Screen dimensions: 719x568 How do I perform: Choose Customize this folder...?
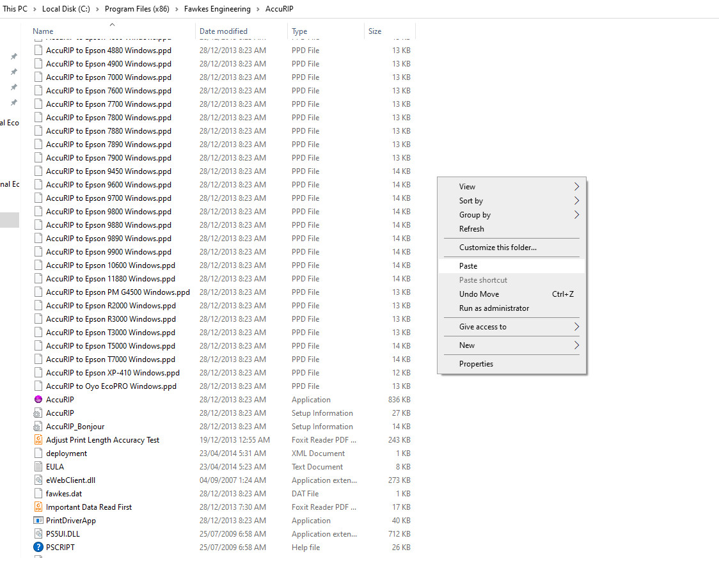[x=512, y=247]
